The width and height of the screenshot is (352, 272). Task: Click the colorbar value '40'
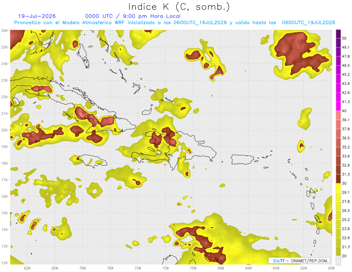(x=344, y=111)
